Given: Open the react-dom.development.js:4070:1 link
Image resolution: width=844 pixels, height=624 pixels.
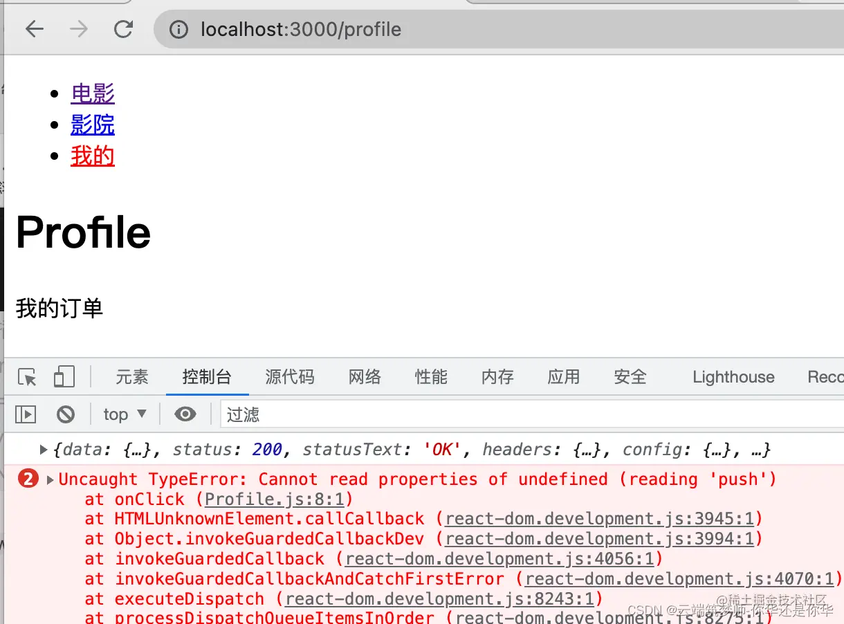Looking at the screenshot, I should (x=679, y=579).
